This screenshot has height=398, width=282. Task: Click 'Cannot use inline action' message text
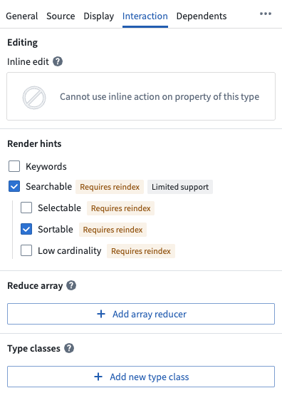coord(160,97)
